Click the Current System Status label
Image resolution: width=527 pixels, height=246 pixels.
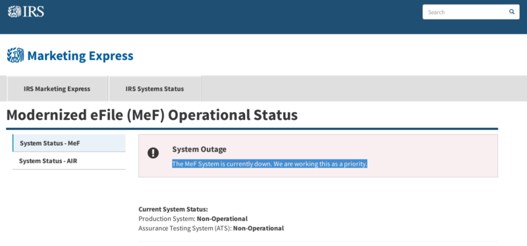pos(173,209)
